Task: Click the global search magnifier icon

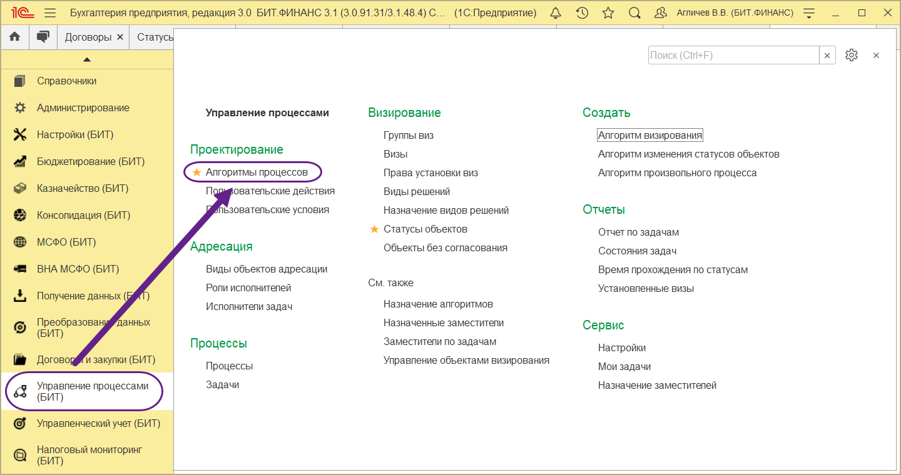Action: [634, 12]
